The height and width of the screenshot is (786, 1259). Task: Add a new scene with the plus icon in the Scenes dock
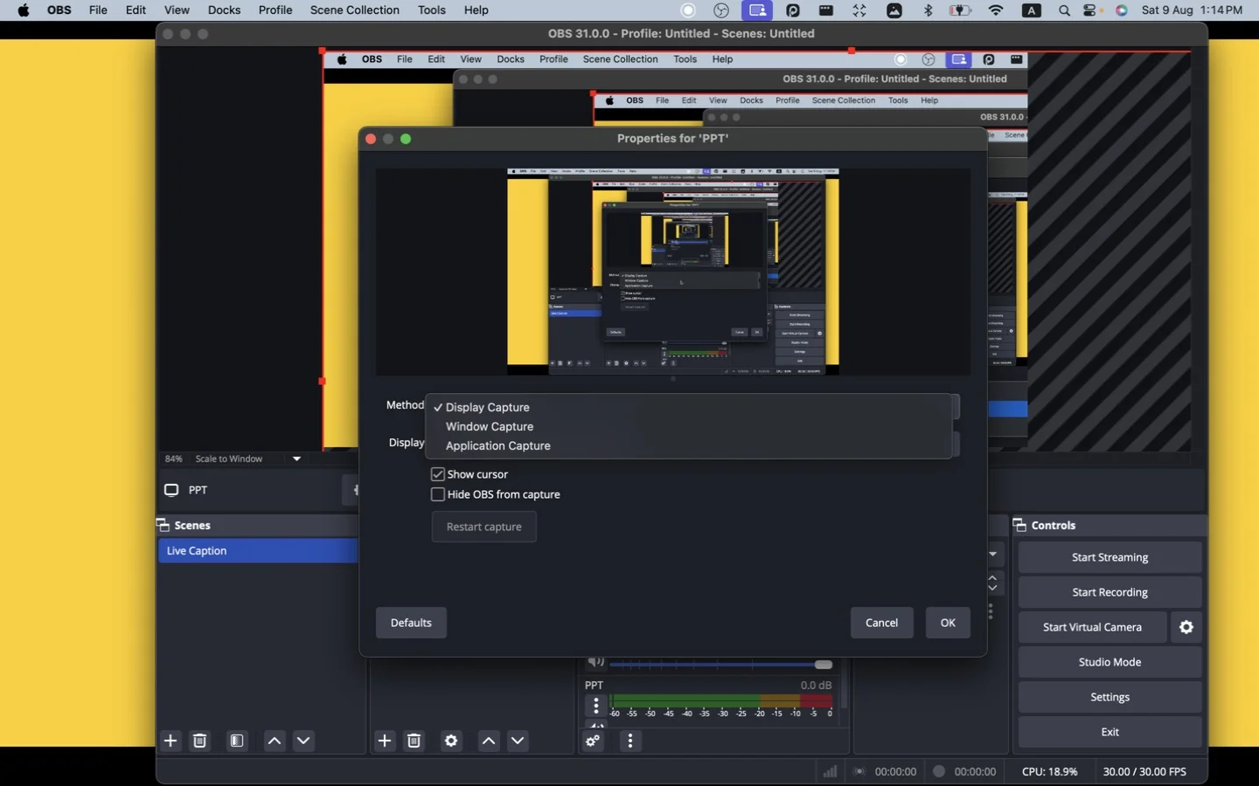click(x=170, y=741)
